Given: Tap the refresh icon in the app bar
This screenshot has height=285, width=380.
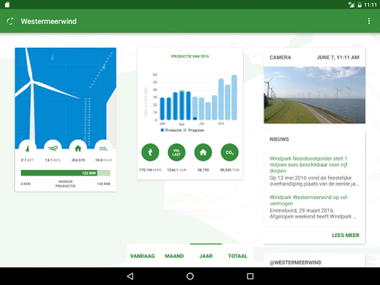Looking at the screenshot, I should [x=10, y=21].
